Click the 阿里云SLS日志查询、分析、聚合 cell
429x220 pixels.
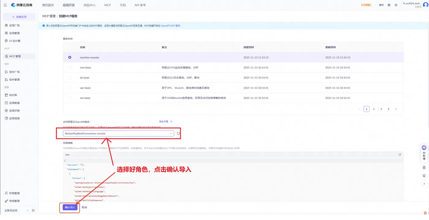[x=180, y=78]
